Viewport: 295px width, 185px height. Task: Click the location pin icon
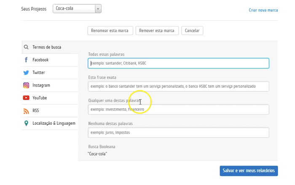pyautogui.click(x=26, y=123)
